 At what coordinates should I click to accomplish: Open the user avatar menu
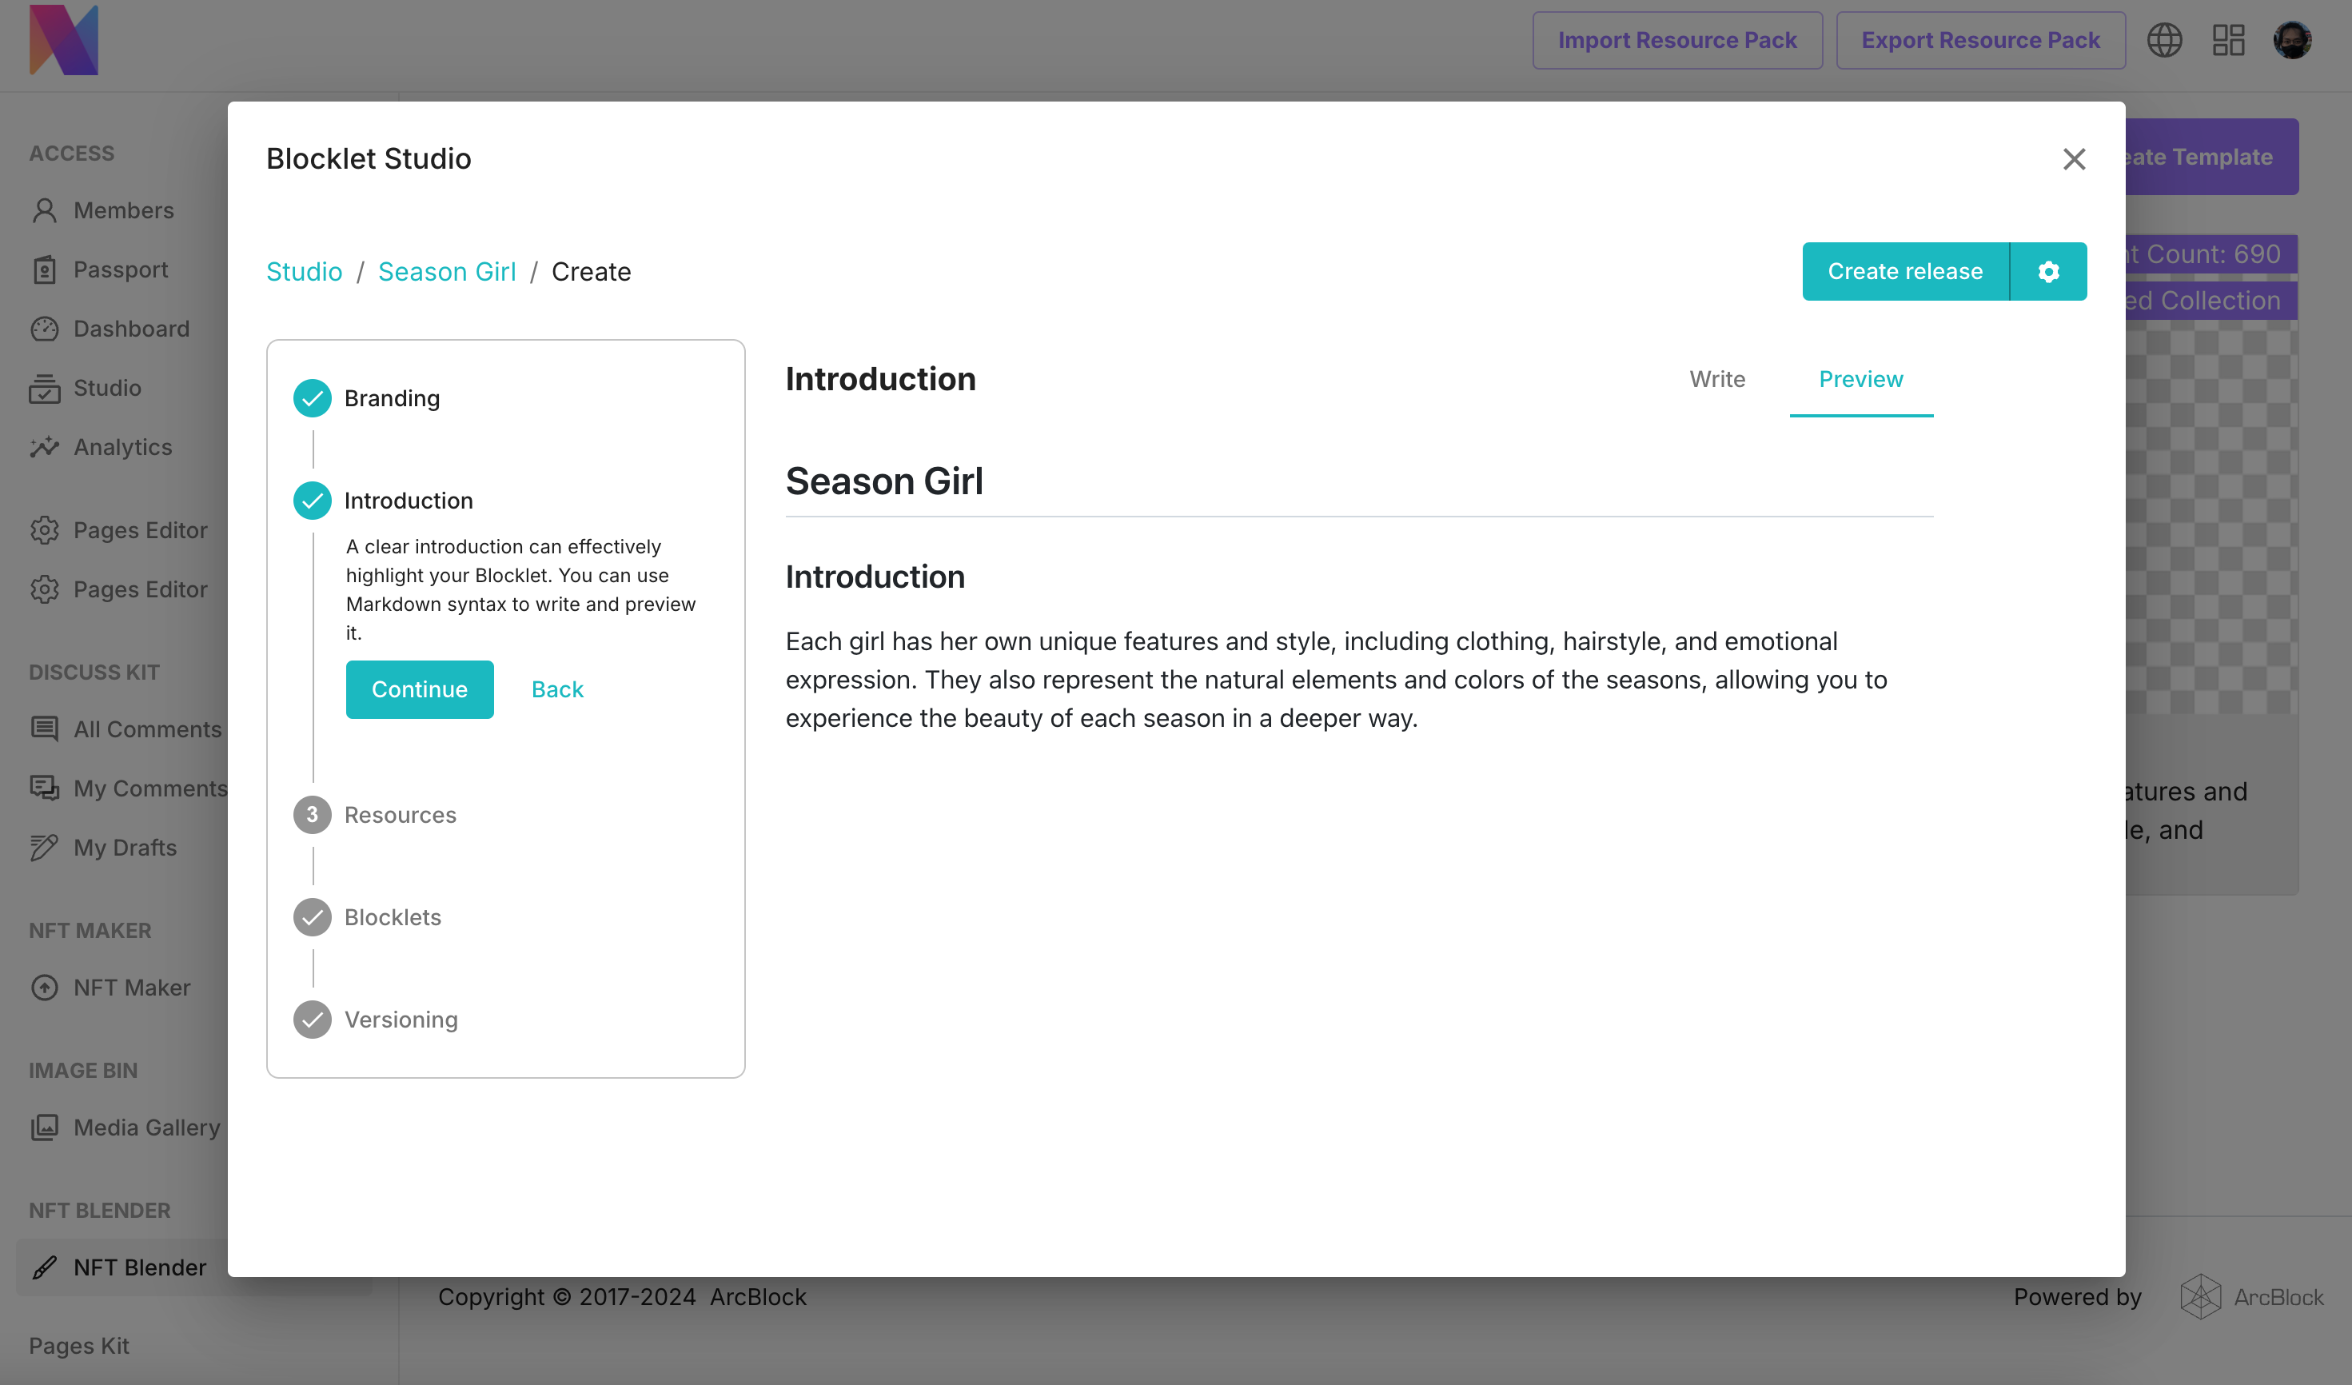click(2291, 40)
